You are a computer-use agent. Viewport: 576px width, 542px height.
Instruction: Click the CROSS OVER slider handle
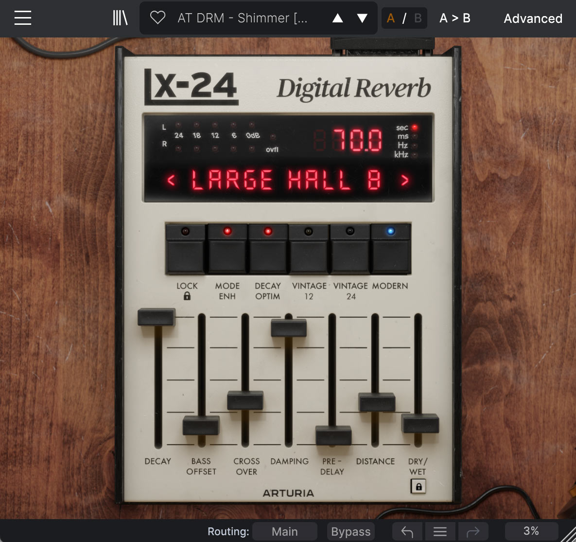(x=245, y=400)
